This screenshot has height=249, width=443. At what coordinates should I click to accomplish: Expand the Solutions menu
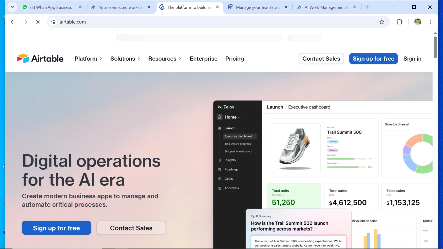pyautogui.click(x=125, y=59)
